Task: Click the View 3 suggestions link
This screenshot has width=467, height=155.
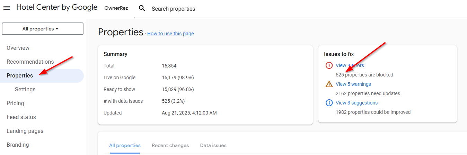Action: pos(356,103)
